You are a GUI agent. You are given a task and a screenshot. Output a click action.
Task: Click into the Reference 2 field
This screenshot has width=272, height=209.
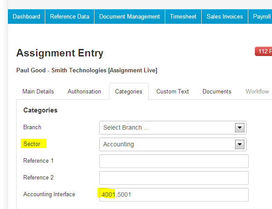[x=174, y=178]
